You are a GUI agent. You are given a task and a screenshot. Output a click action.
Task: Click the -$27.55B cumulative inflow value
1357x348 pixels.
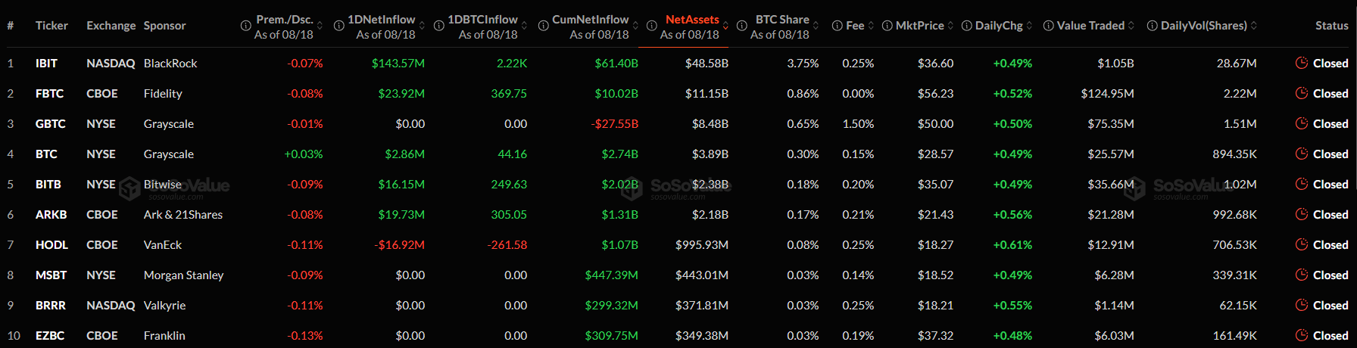point(615,124)
